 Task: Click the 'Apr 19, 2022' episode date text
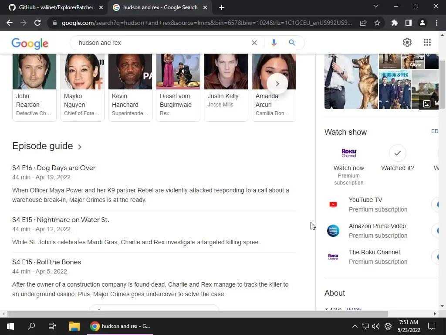53,177
